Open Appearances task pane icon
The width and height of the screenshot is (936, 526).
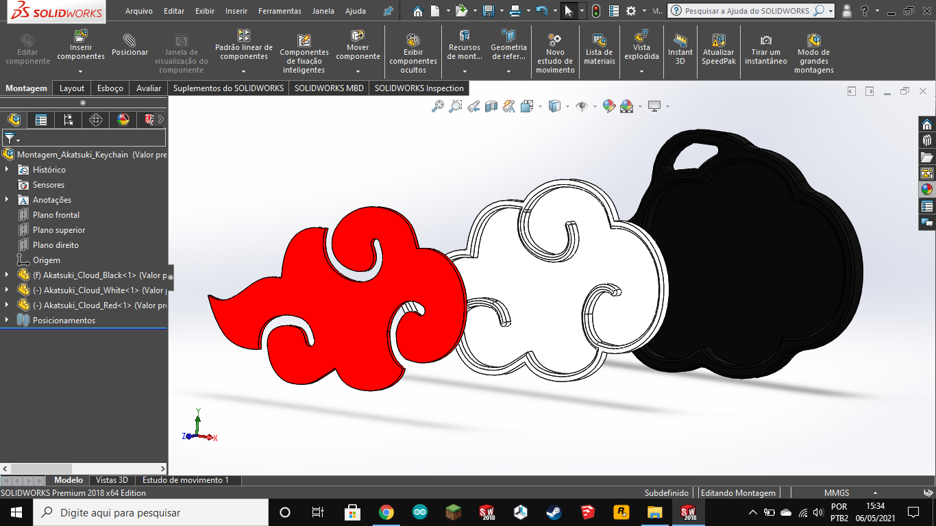coord(927,190)
